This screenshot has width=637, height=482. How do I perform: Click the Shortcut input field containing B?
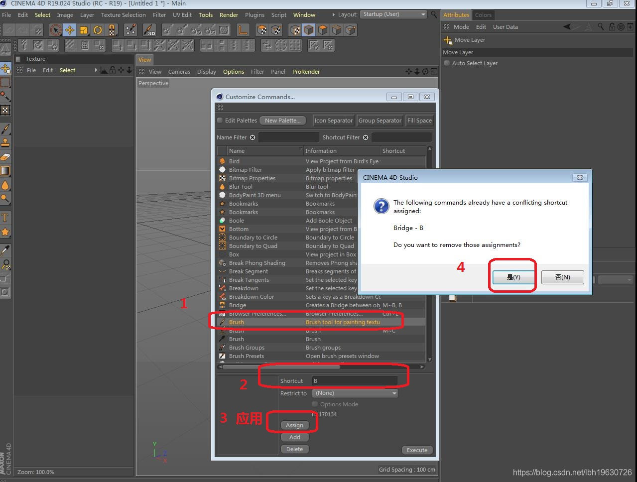pos(355,381)
